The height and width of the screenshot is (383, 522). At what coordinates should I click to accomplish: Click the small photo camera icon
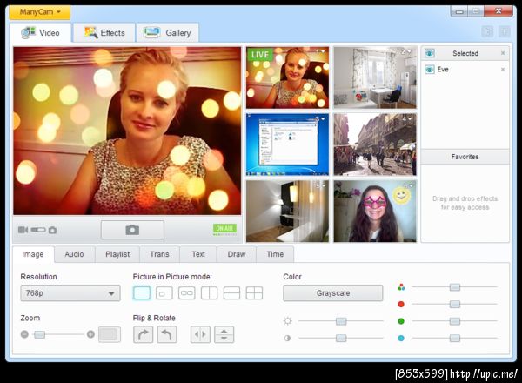coord(52,230)
